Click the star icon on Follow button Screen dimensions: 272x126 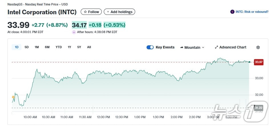(85, 12)
